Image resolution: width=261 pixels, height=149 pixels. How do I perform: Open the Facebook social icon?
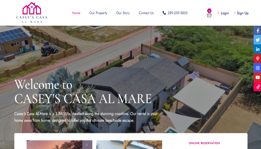[x=257, y=31]
